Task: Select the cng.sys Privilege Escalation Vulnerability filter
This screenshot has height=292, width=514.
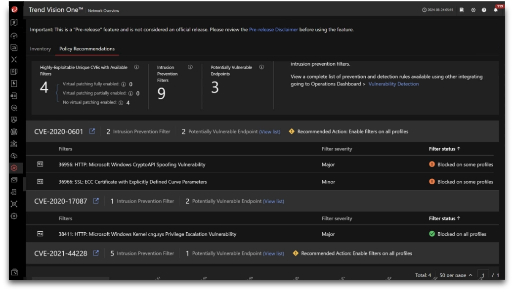Action: coord(147,234)
